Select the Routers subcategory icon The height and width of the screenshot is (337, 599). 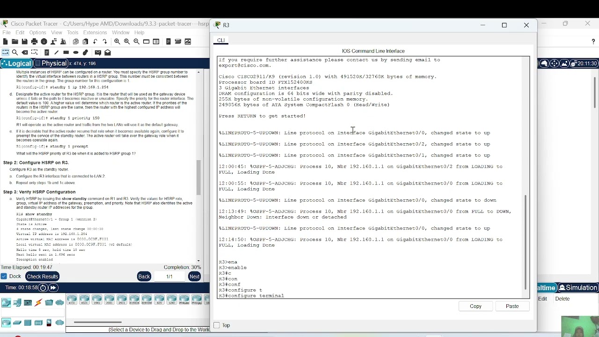click(6, 322)
